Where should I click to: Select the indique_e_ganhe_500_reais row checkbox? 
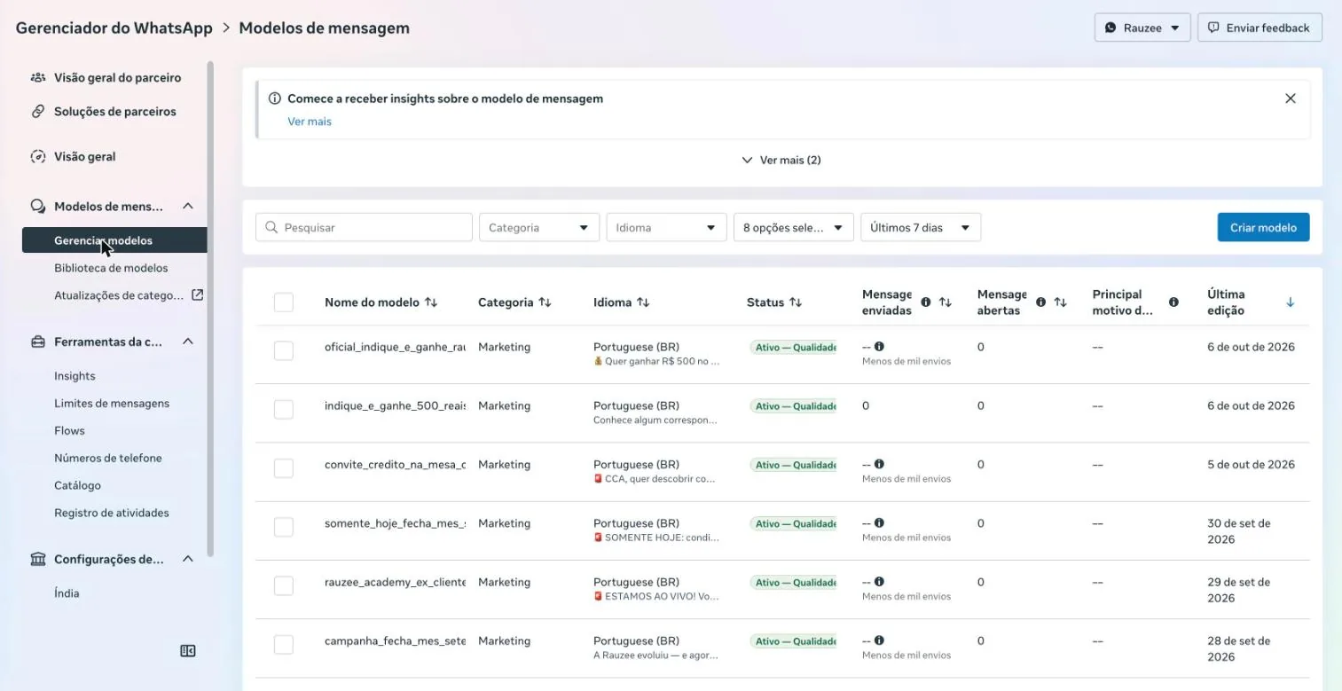click(284, 410)
